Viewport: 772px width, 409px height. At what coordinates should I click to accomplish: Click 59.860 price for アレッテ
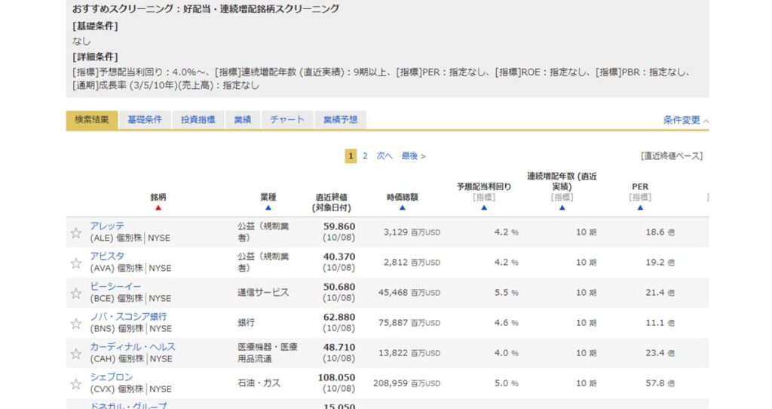pyautogui.click(x=339, y=226)
